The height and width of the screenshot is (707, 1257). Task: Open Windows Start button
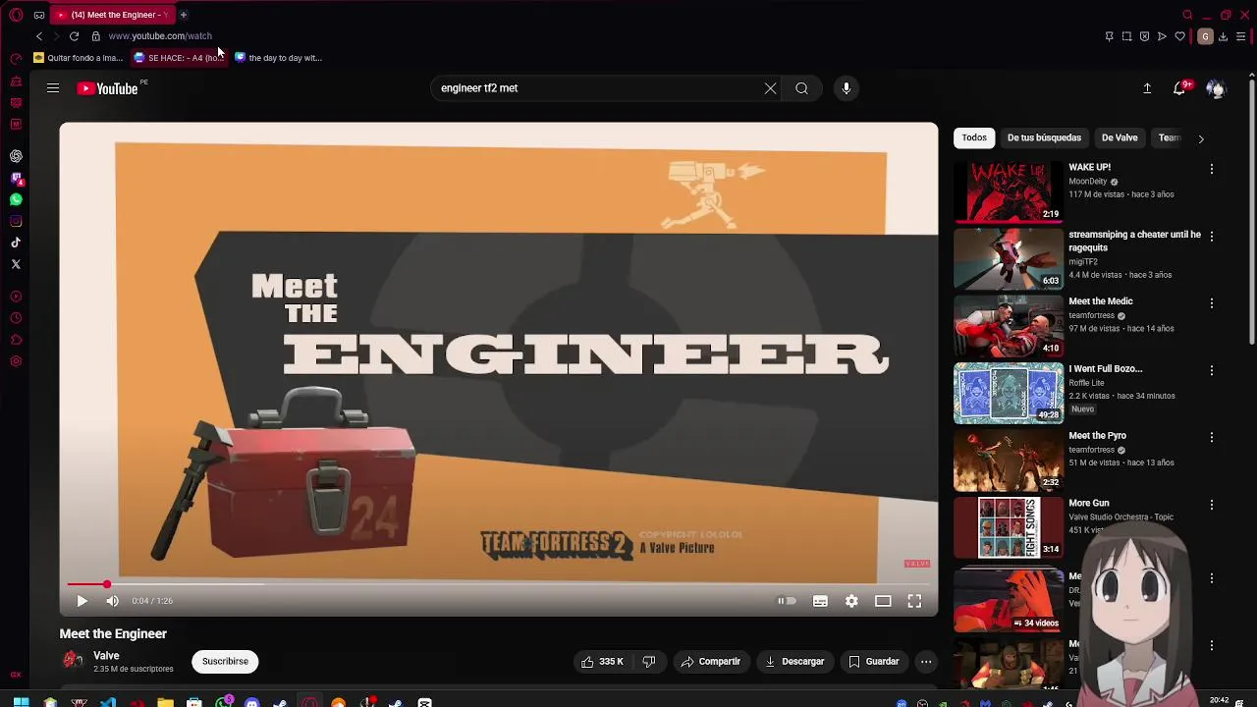[x=21, y=702]
